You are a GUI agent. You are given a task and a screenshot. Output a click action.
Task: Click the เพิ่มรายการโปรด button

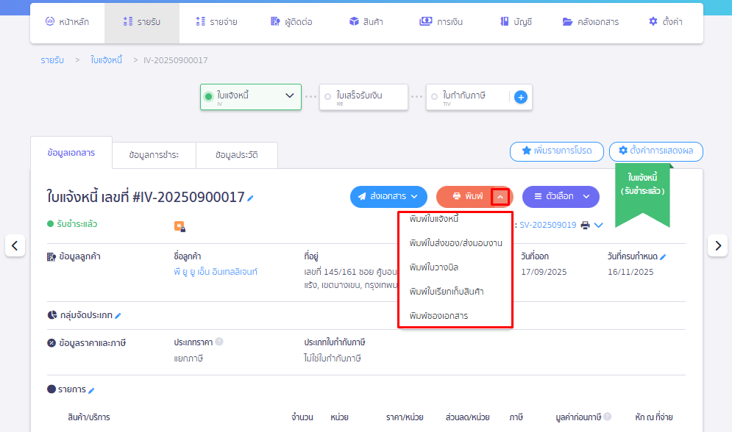coord(557,152)
